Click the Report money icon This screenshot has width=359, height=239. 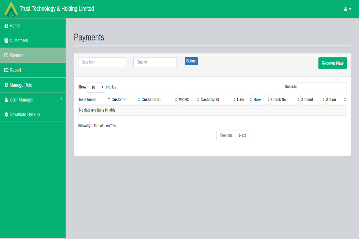pyautogui.click(x=6, y=70)
